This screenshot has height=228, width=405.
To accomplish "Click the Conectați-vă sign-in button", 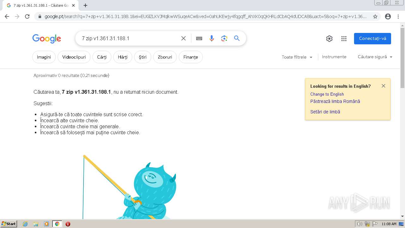I will 372,39.
